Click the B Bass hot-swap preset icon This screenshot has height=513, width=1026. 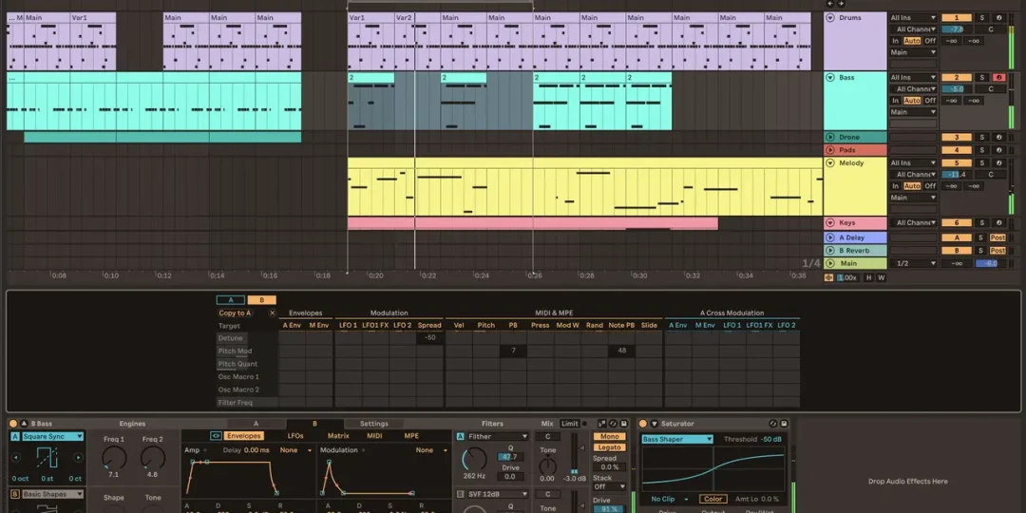(x=613, y=424)
